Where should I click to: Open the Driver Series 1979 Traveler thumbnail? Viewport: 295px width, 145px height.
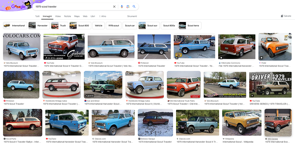tap(270, 85)
